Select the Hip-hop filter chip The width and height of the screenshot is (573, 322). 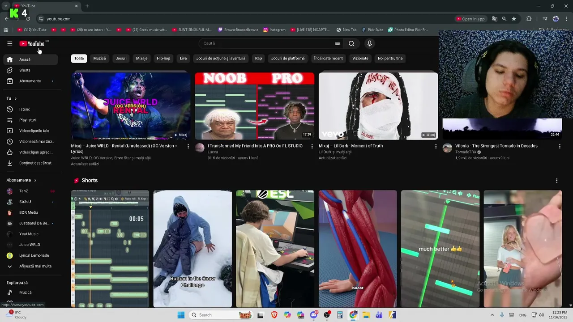click(163, 59)
